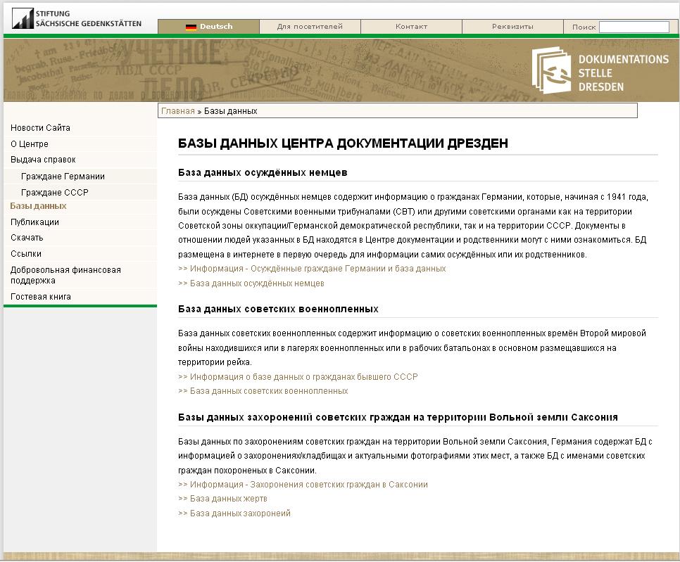Screen dimensions: 680x562
Task: Switch site language to Deutsch
Action: [x=215, y=26]
